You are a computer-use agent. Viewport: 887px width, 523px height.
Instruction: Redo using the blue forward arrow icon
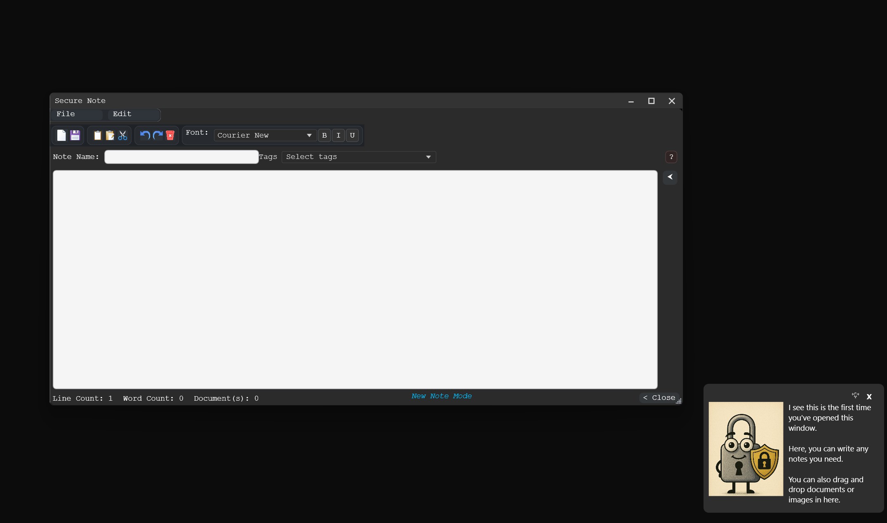point(158,135)
